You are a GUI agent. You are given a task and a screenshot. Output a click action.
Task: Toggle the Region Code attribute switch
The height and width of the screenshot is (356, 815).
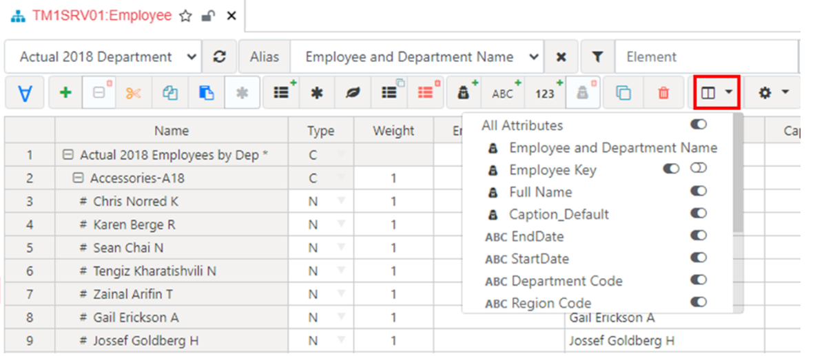click(x=699, y=302)
